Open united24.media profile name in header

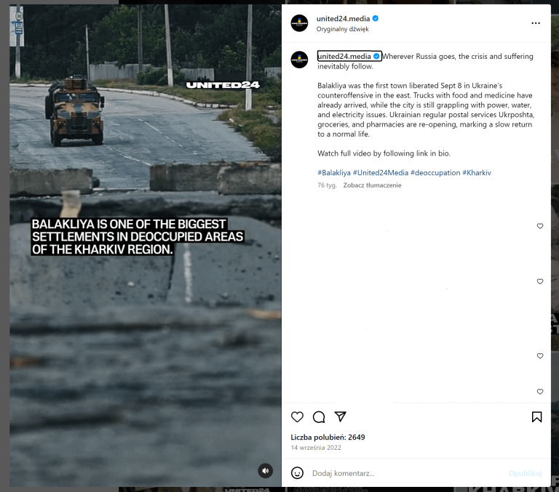click(343, 18)
